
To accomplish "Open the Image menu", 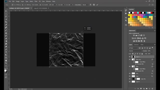I will pos(17,1).
